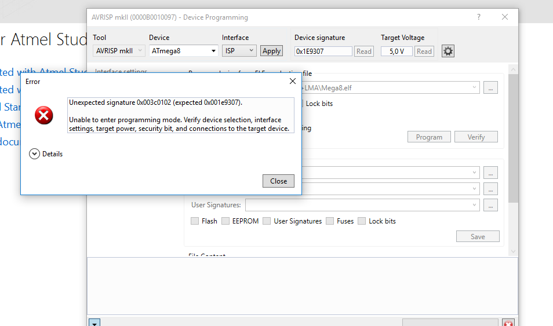The height and width of the screenshot is (326, 553).
Task: Enable Lock bits checkbox in save section
Action: [x=362, y=221]
